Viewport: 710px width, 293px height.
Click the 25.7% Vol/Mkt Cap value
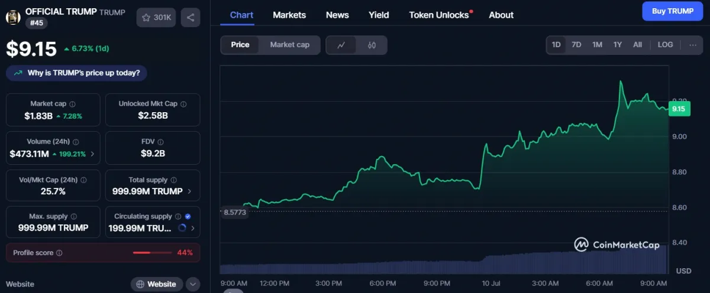coord(53,191)
